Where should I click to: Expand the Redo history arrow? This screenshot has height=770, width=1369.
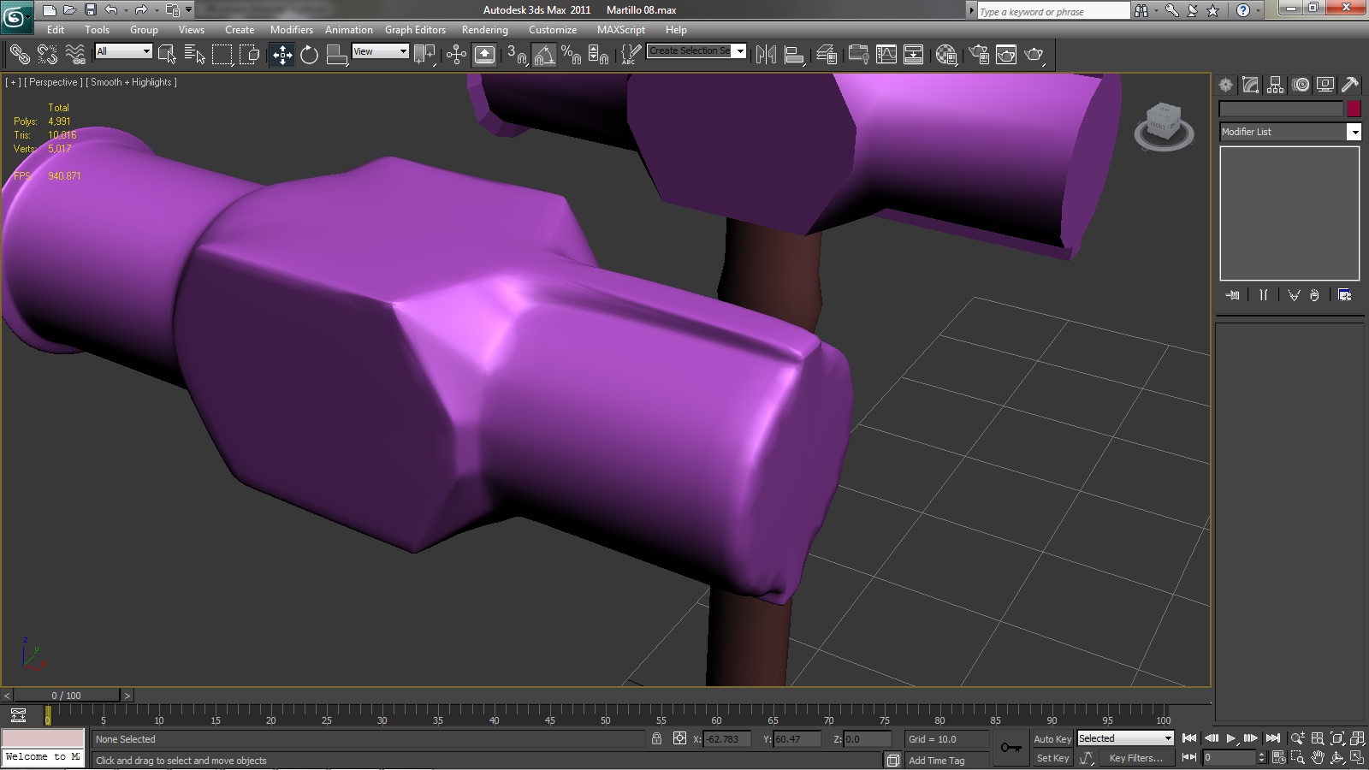coord(157,10)
